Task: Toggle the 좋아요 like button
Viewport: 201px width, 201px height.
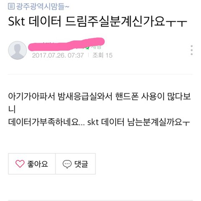Action: [x=32, y=164]
